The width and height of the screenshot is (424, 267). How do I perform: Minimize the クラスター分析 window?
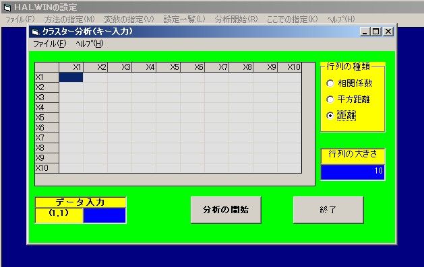click(x=365, y=32)
